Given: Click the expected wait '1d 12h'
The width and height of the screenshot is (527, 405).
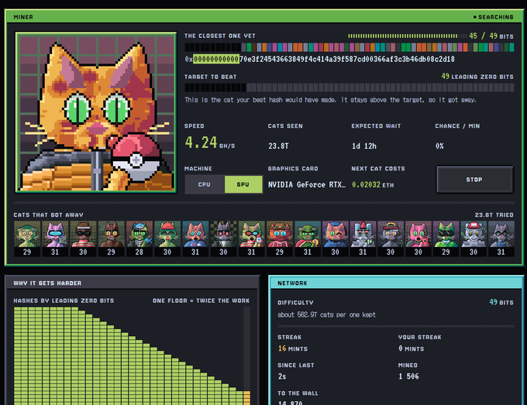Looking at the screenshot, I should pos(364,146).
